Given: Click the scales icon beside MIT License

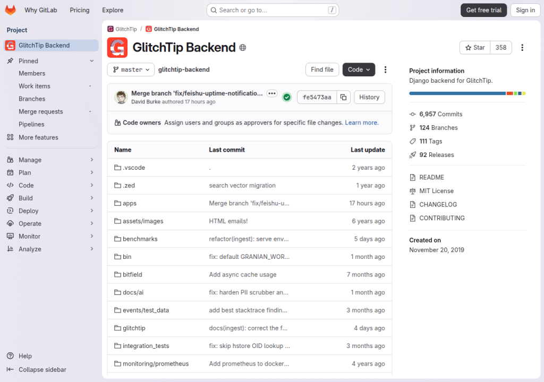Looking at the screenshot, I should click(x=412, y=191).
